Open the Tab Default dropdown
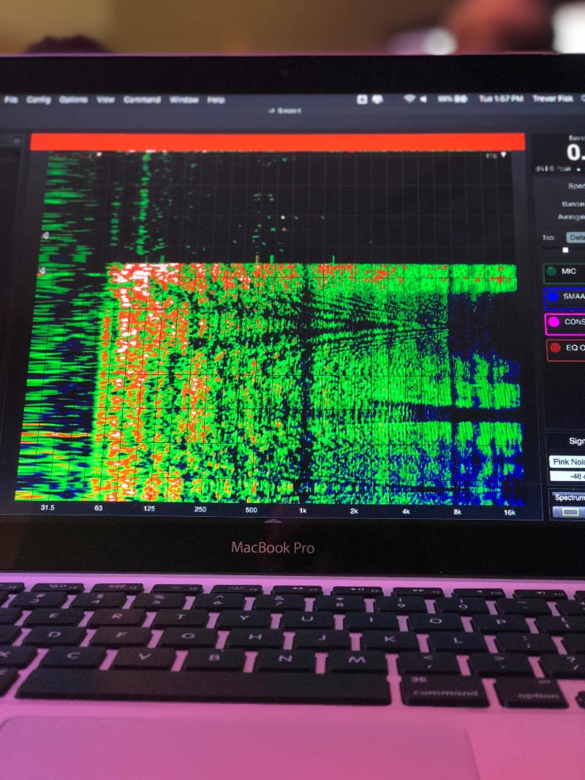The width and height of the screenshot is (585, 780). point(575,238)
